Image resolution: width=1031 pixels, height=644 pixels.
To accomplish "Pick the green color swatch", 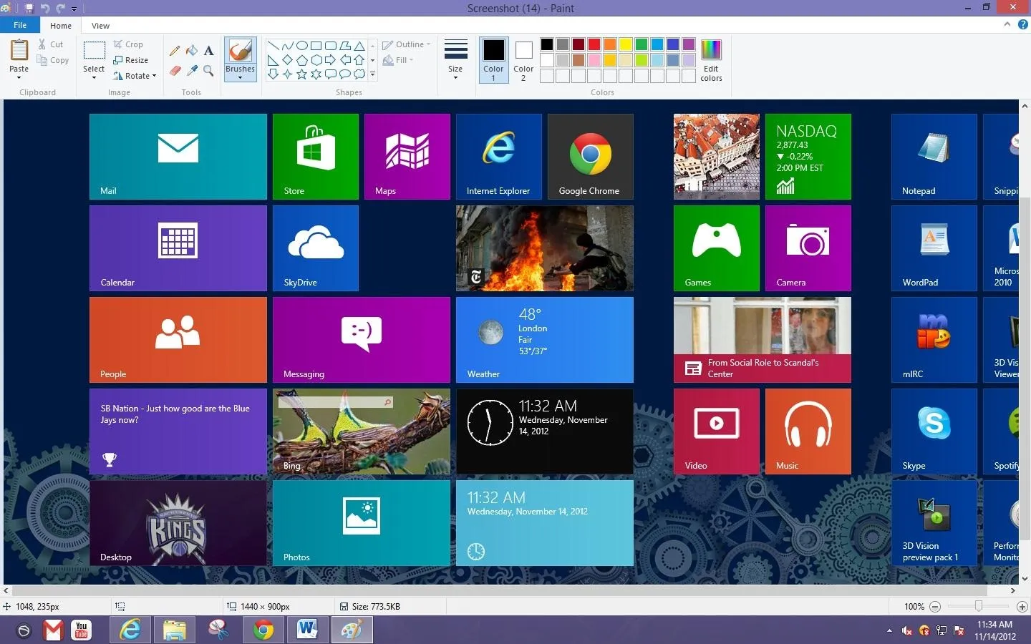I will [x=642, y=44].
